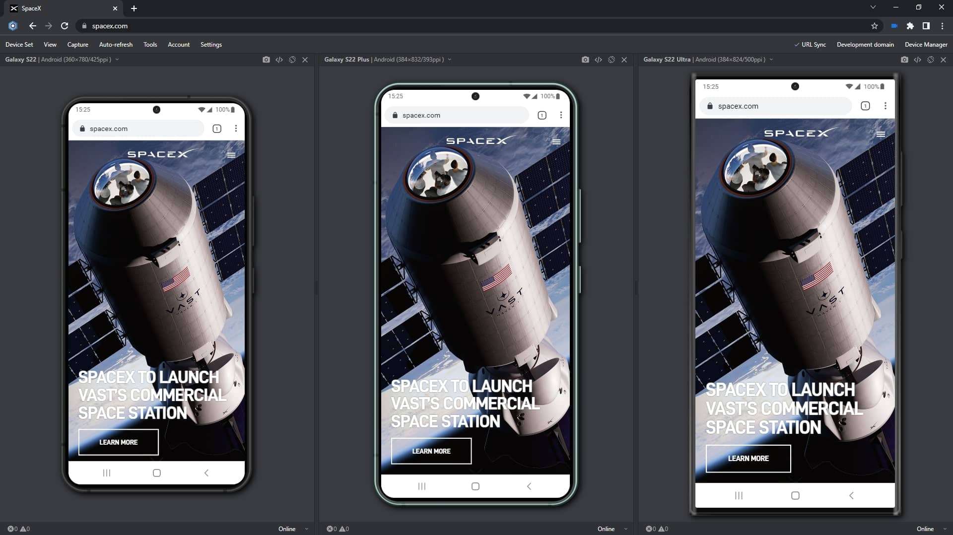Open code inspector for Galaxy S22 Plus
This screenshot has height=535, width=953.
click(598, 60)
